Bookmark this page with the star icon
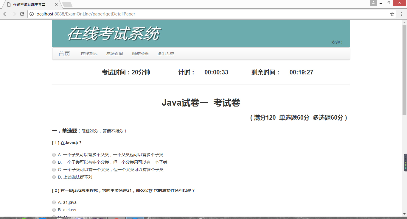 (392, 14)
